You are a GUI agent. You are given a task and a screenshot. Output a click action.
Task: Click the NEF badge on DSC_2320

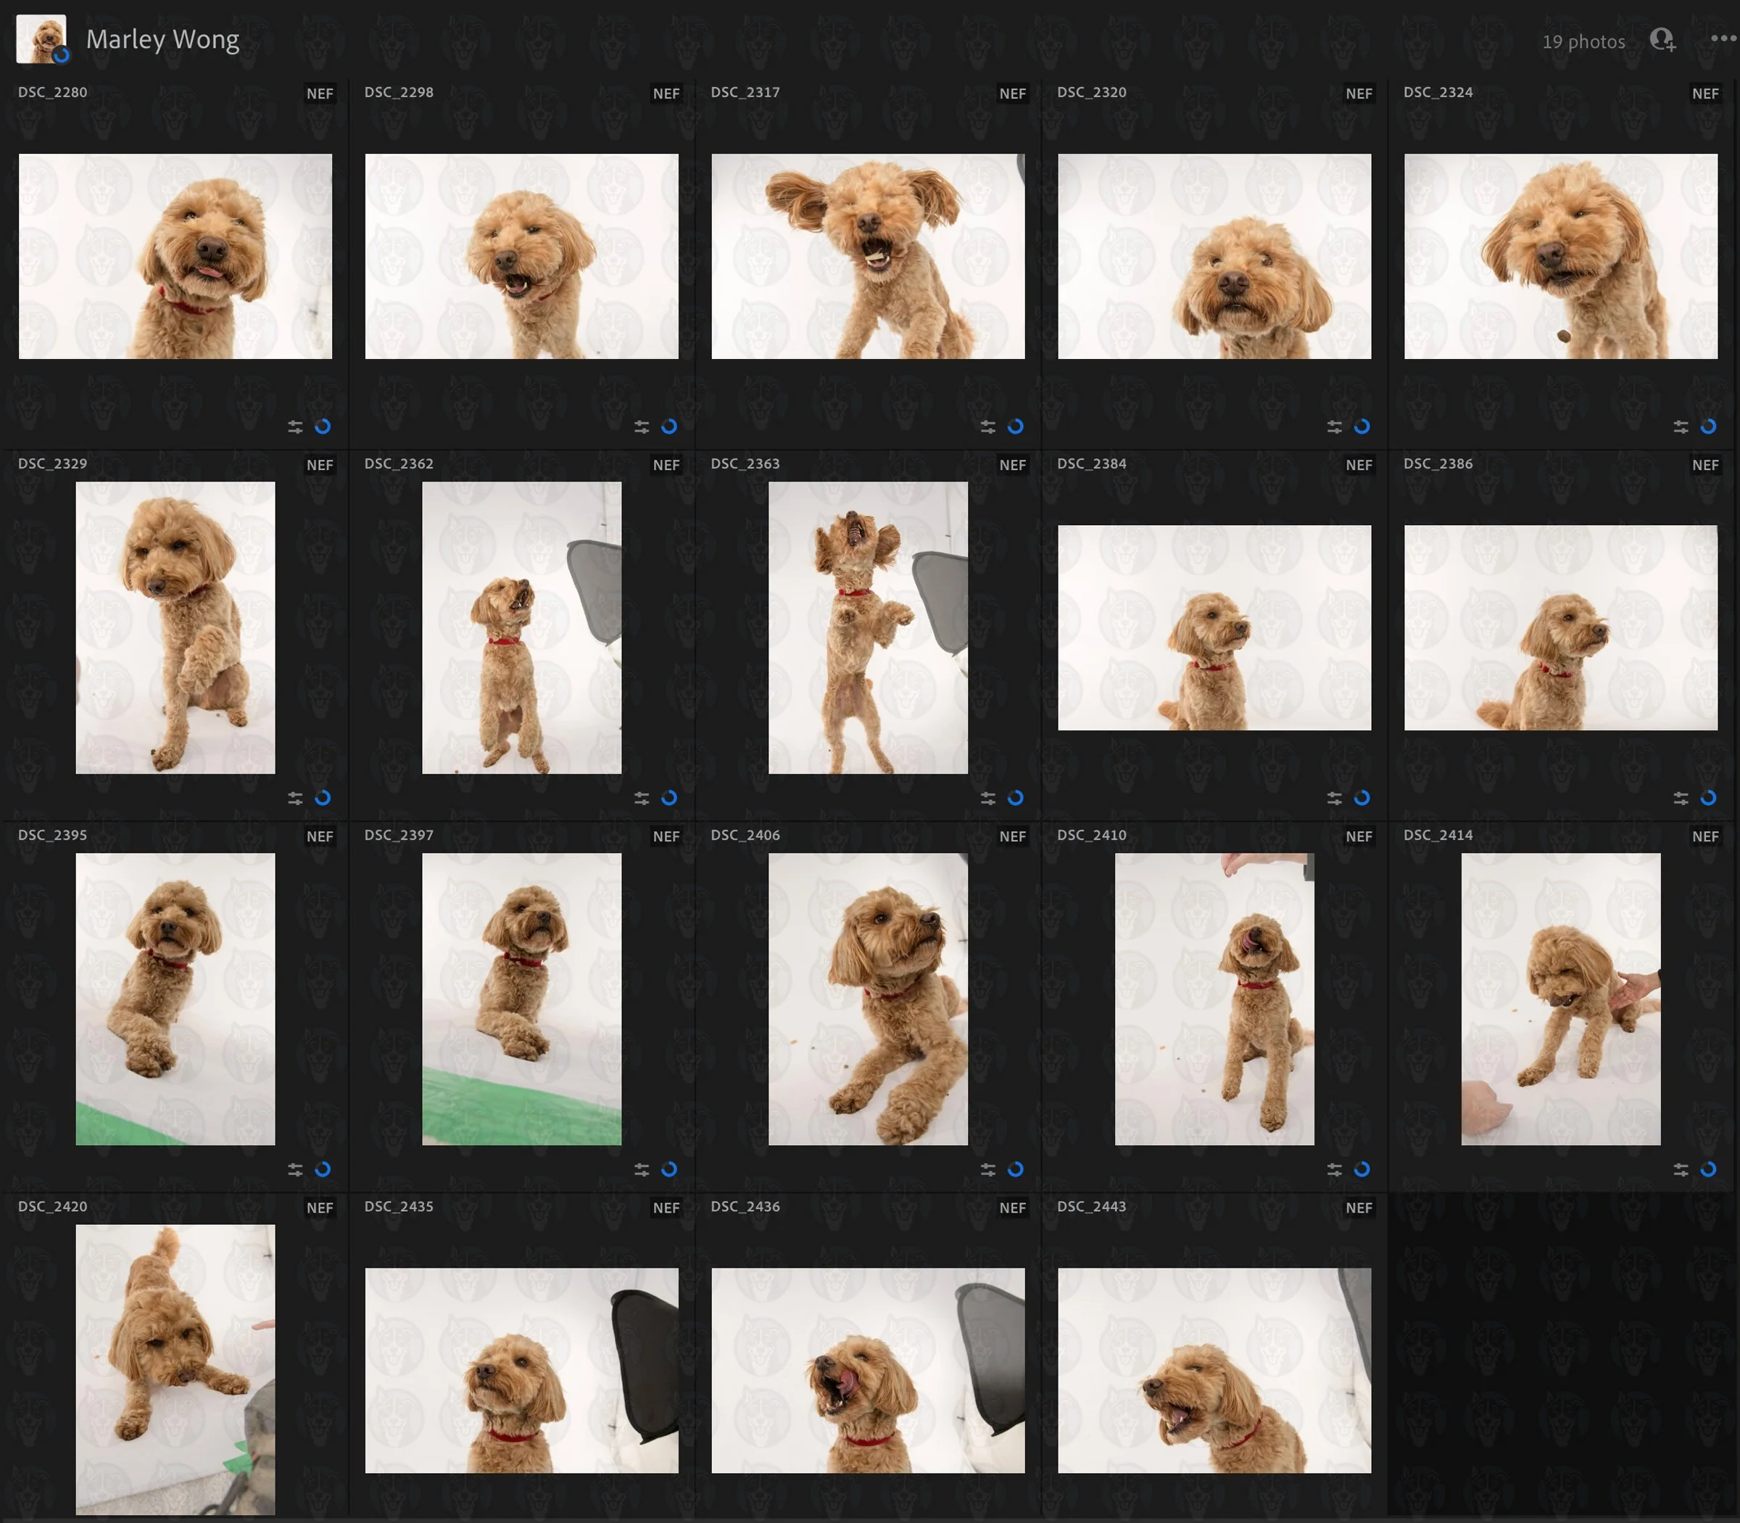click(x=1359, y=94)
